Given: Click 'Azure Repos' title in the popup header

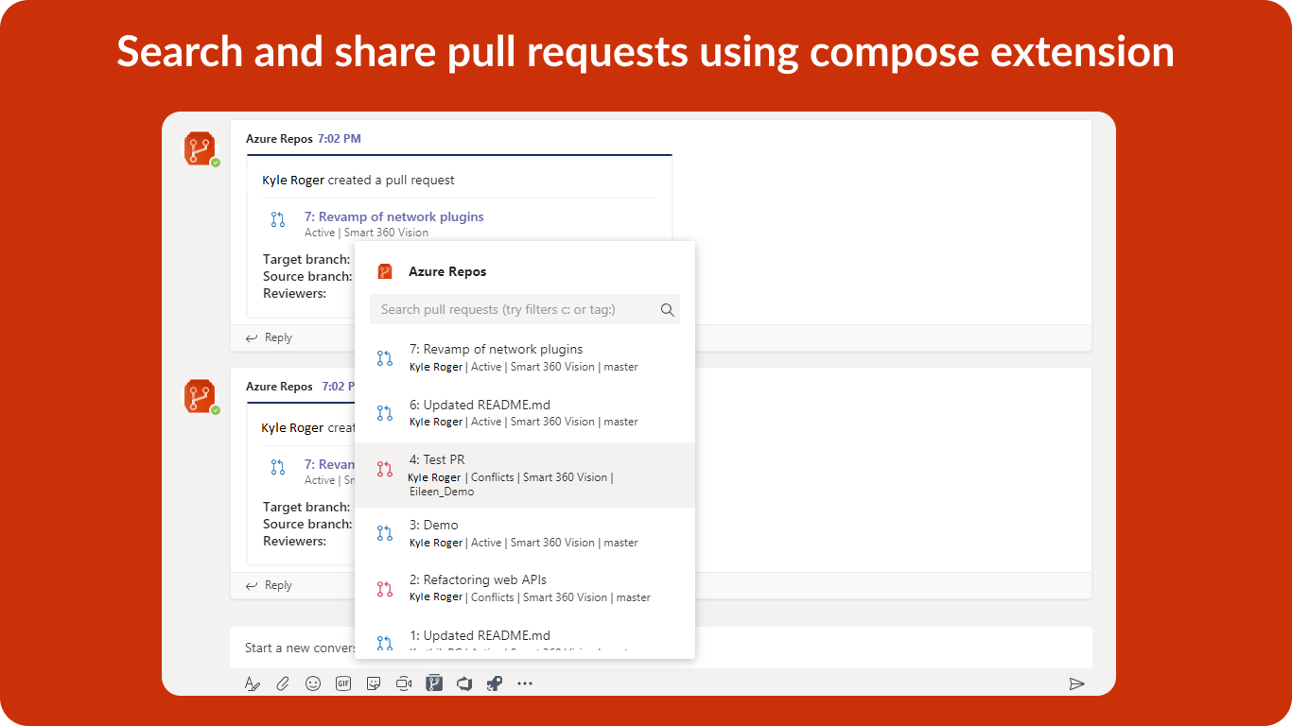Looking at the screenshot, I should pyautogui.click(x=447, y=271).
